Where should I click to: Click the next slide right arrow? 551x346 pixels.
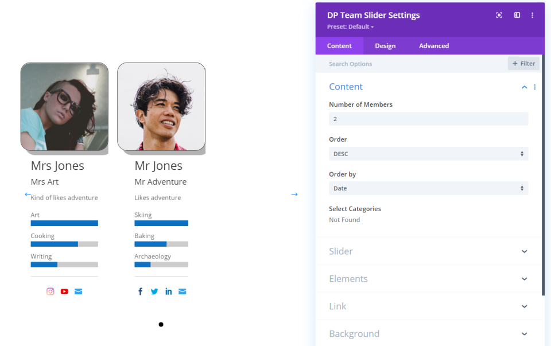tap(294, 195)
